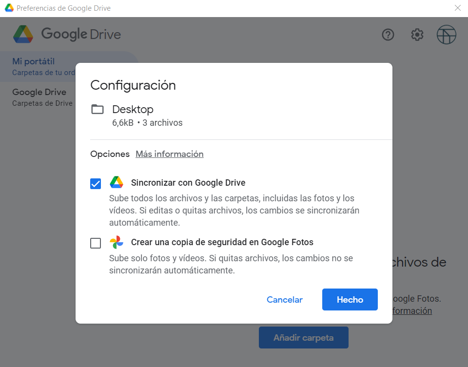Screen dimensions: 468x367
Task: Open the help question mark icon
Action: pos(388,35)
